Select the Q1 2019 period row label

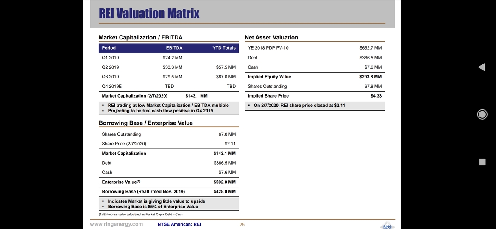point(110,58)
